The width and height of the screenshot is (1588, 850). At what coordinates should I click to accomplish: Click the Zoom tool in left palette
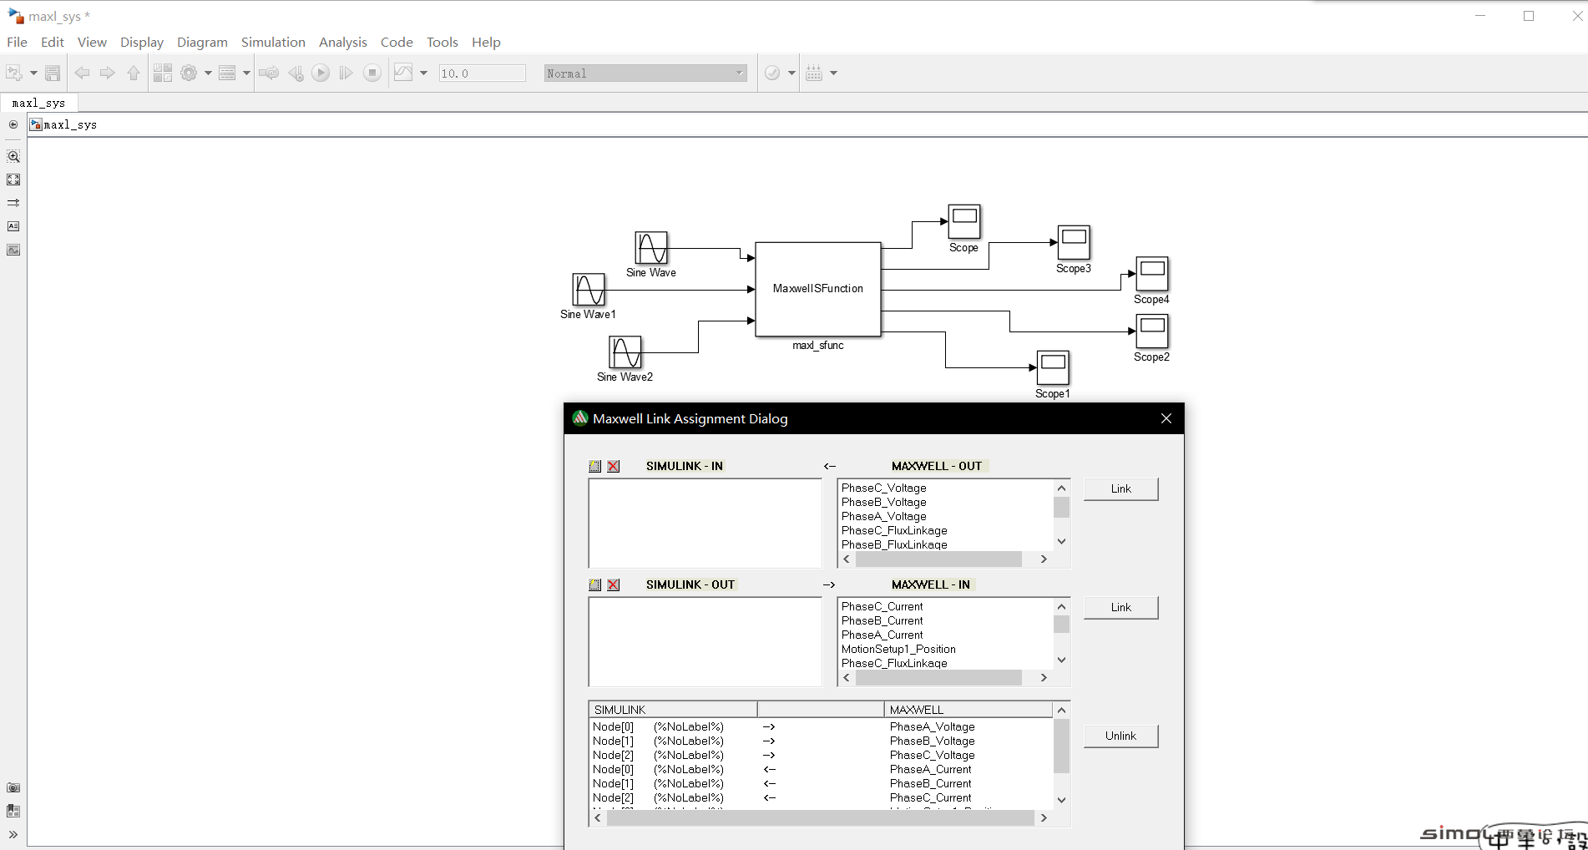click(13, 156)
